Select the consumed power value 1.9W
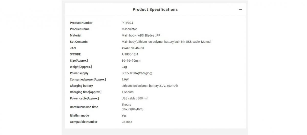Image resolution: width=307 pixels, height=135 pixels. click(125, 80)
